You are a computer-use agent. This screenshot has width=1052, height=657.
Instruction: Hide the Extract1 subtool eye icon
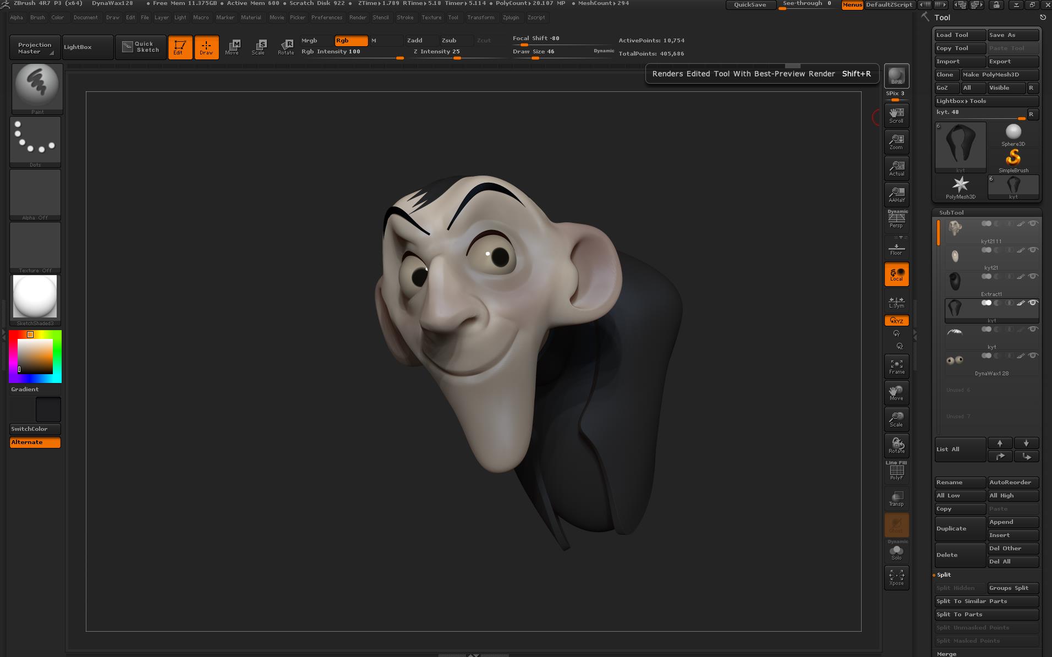1033,276
